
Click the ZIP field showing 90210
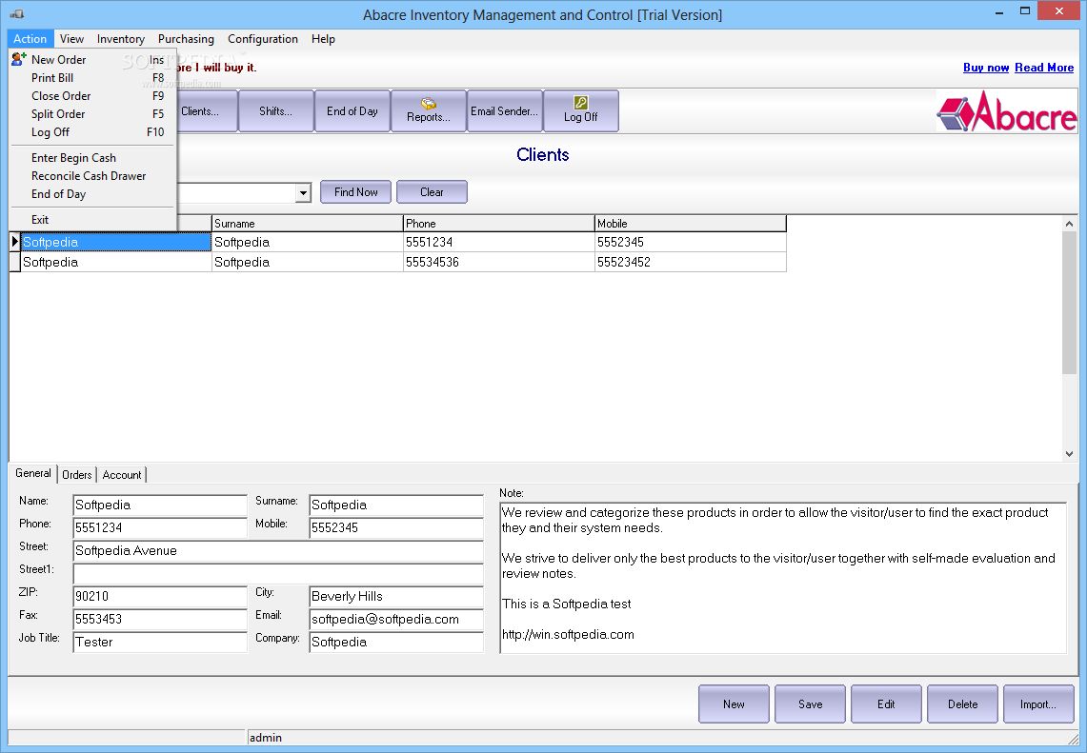(x=159, y=597)
